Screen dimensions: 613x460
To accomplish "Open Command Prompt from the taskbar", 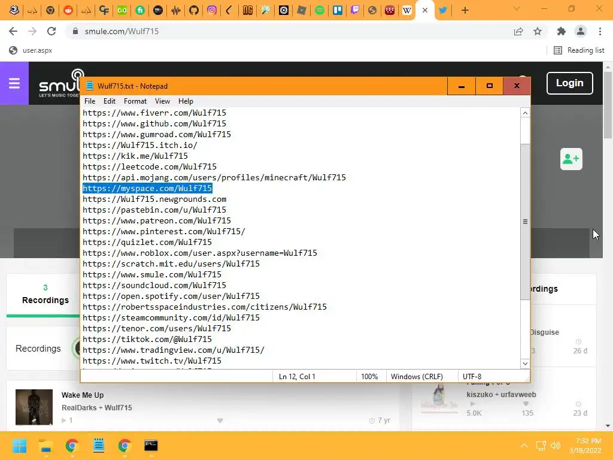I will (x=151, y=446).
